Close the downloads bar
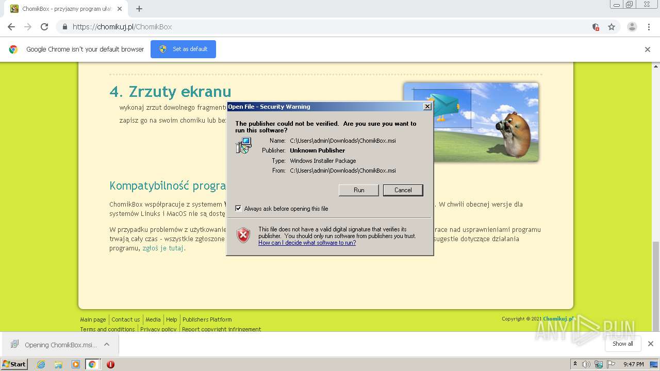660x371 pixels. click(x=651, y=344)
